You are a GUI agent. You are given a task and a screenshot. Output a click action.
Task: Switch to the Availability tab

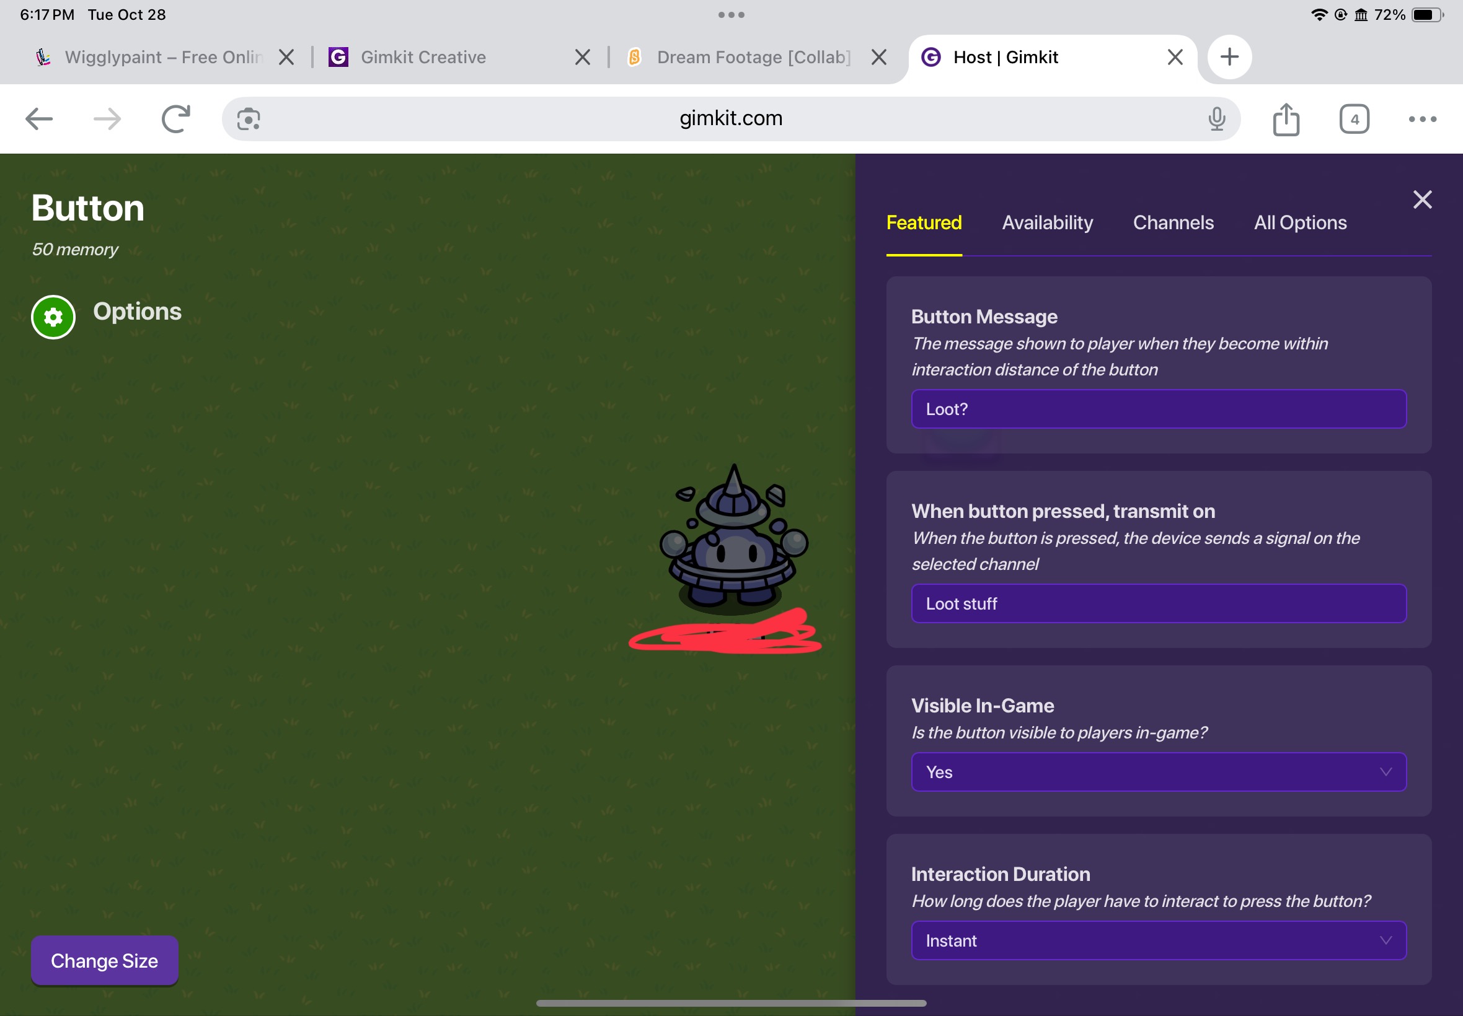click(x=1046, y=223)
